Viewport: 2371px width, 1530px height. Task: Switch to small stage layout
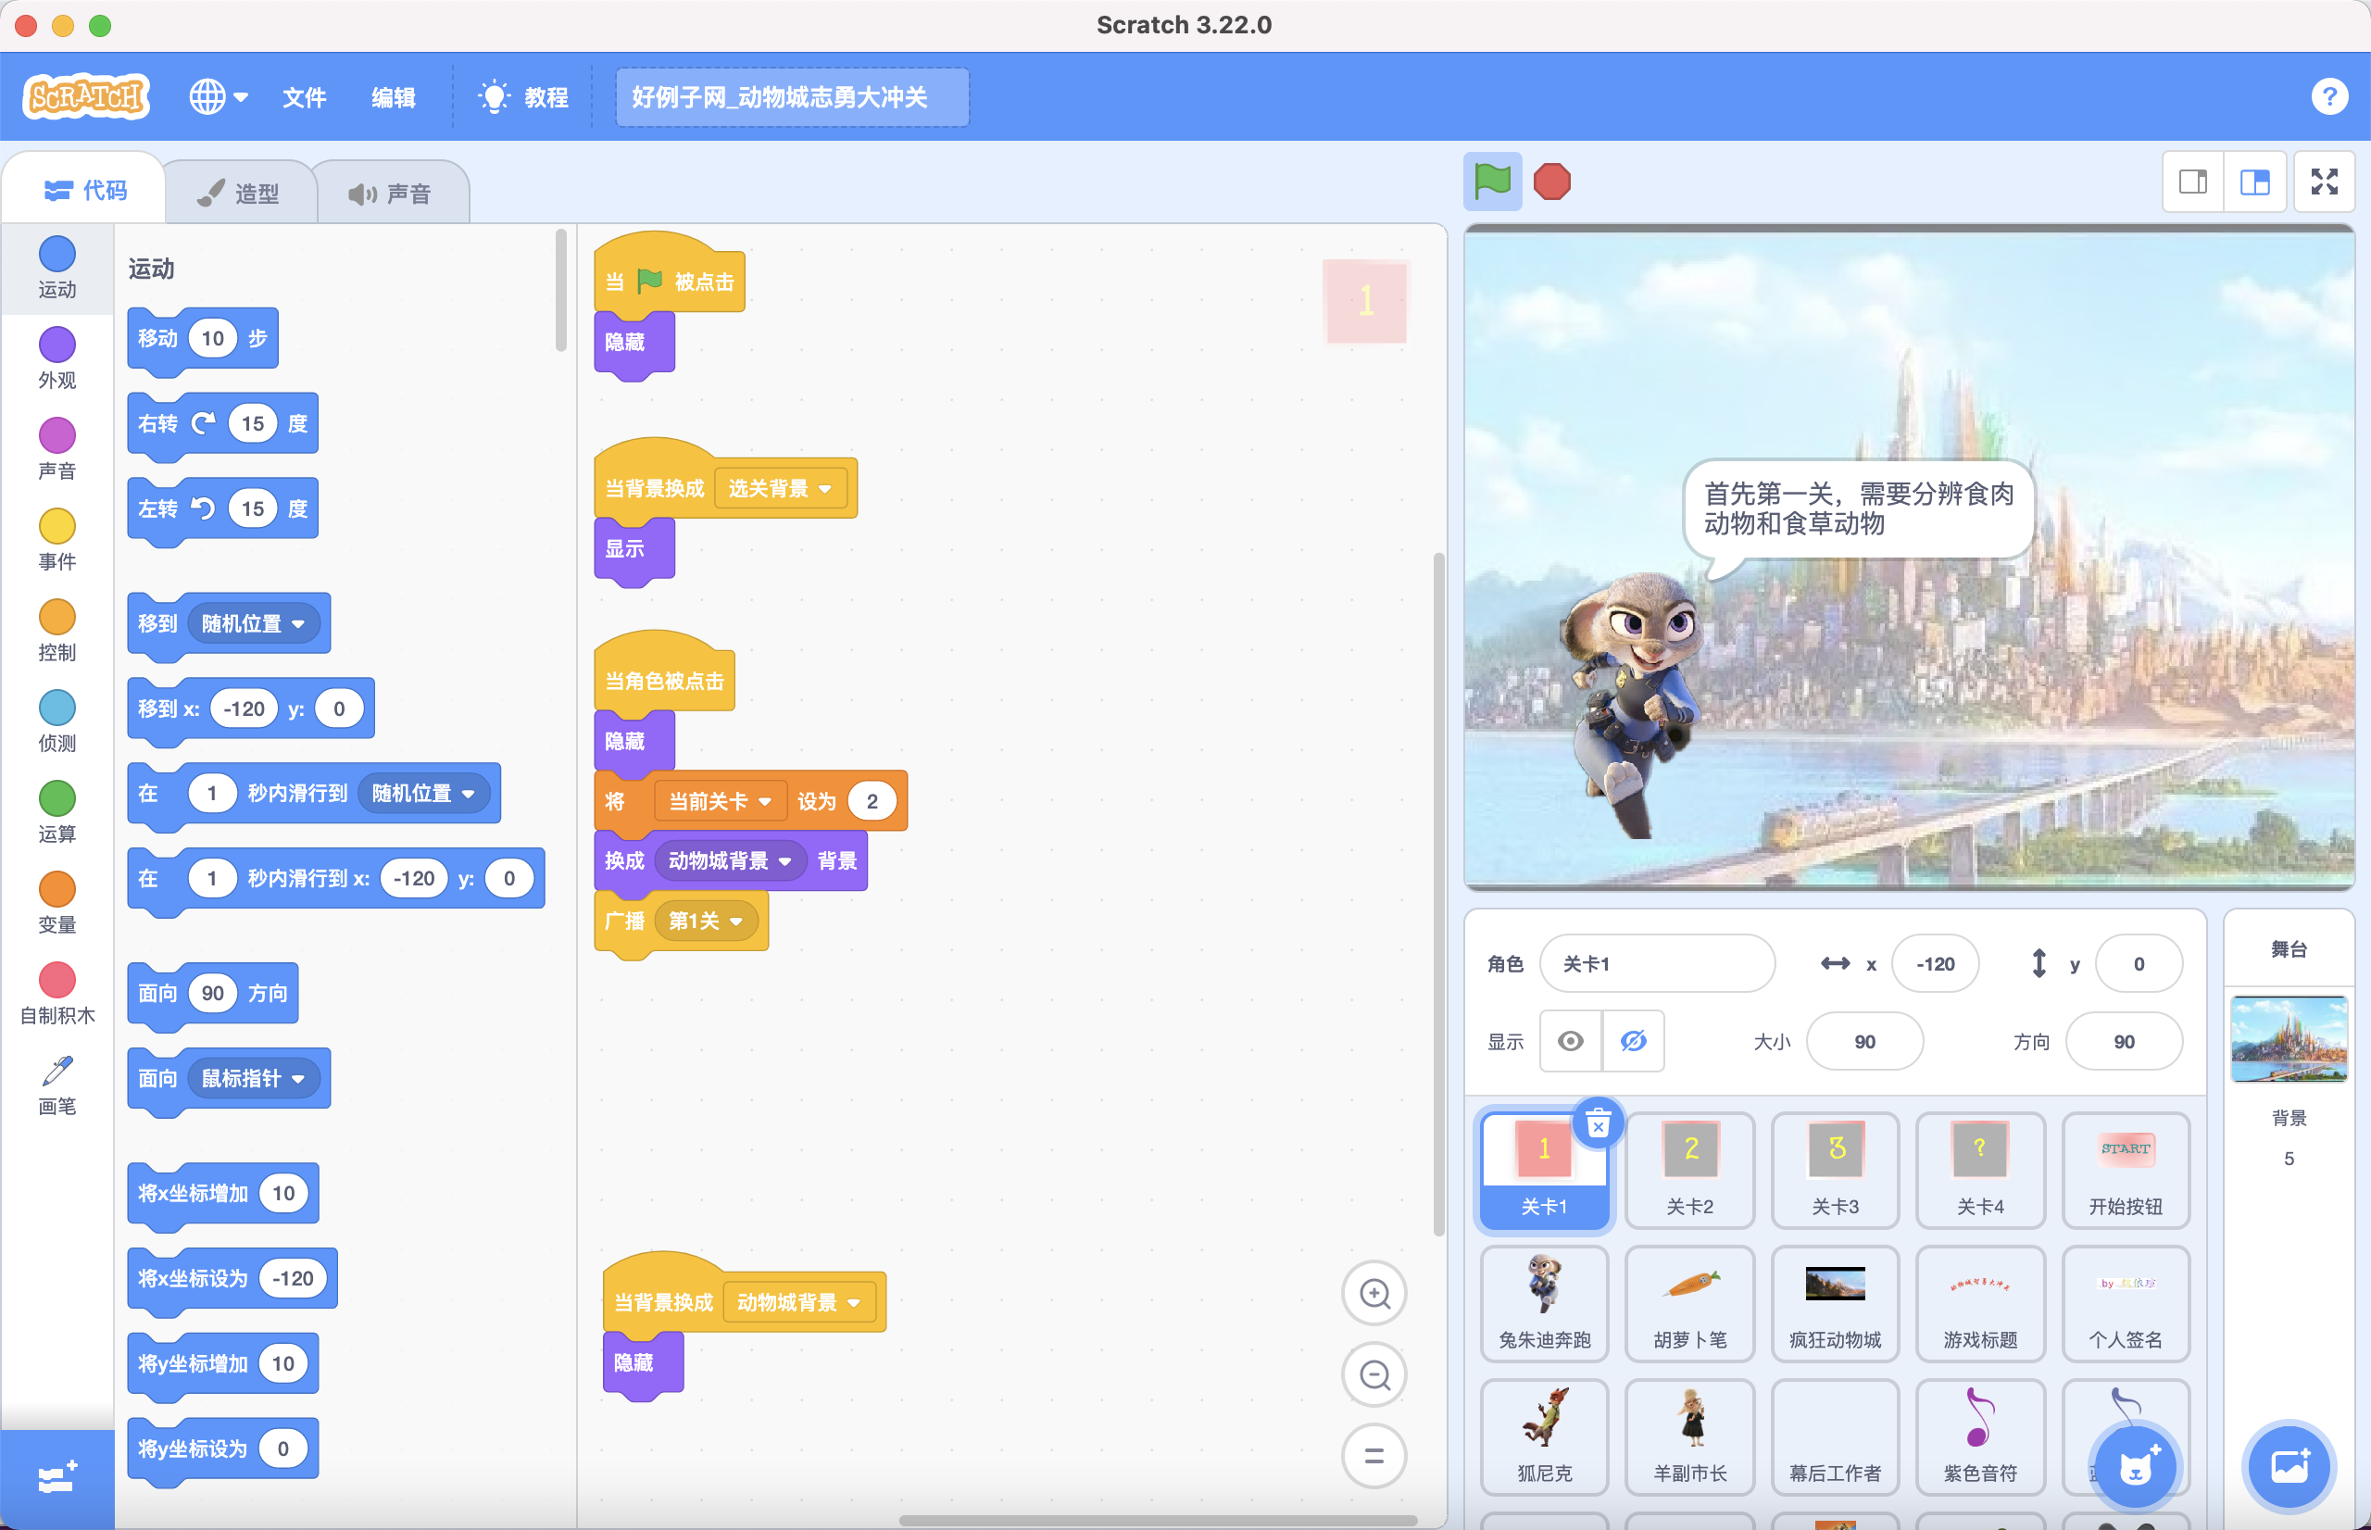pyautogui.click(x=2193, y=182)
